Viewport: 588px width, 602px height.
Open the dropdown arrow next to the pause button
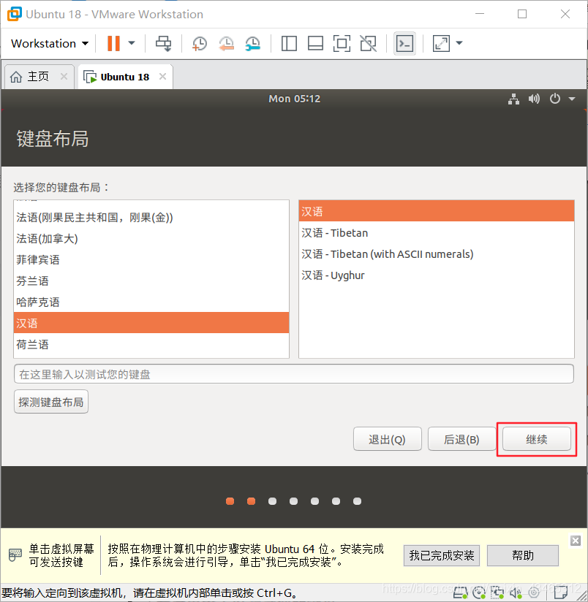(x=132, y=43)
